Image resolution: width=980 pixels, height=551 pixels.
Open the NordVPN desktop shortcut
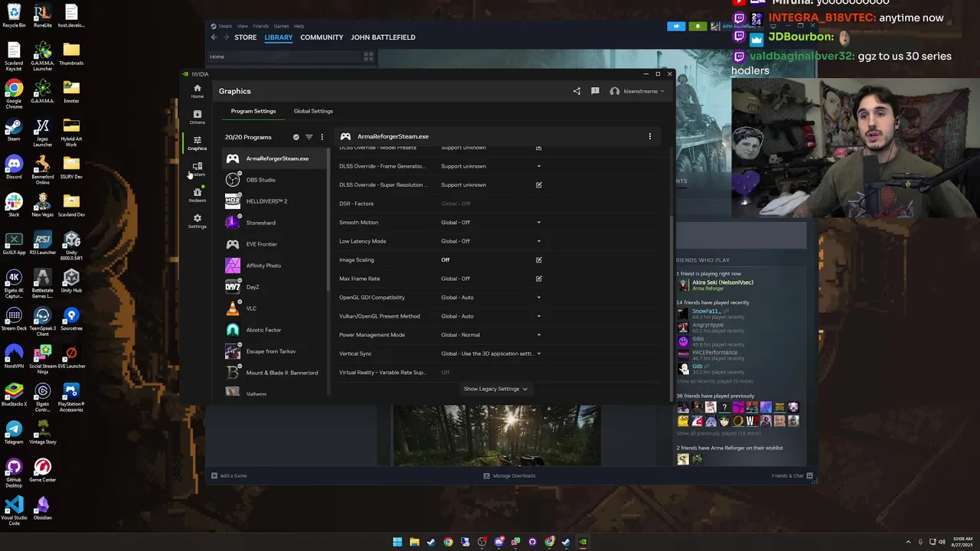(14, 357)
